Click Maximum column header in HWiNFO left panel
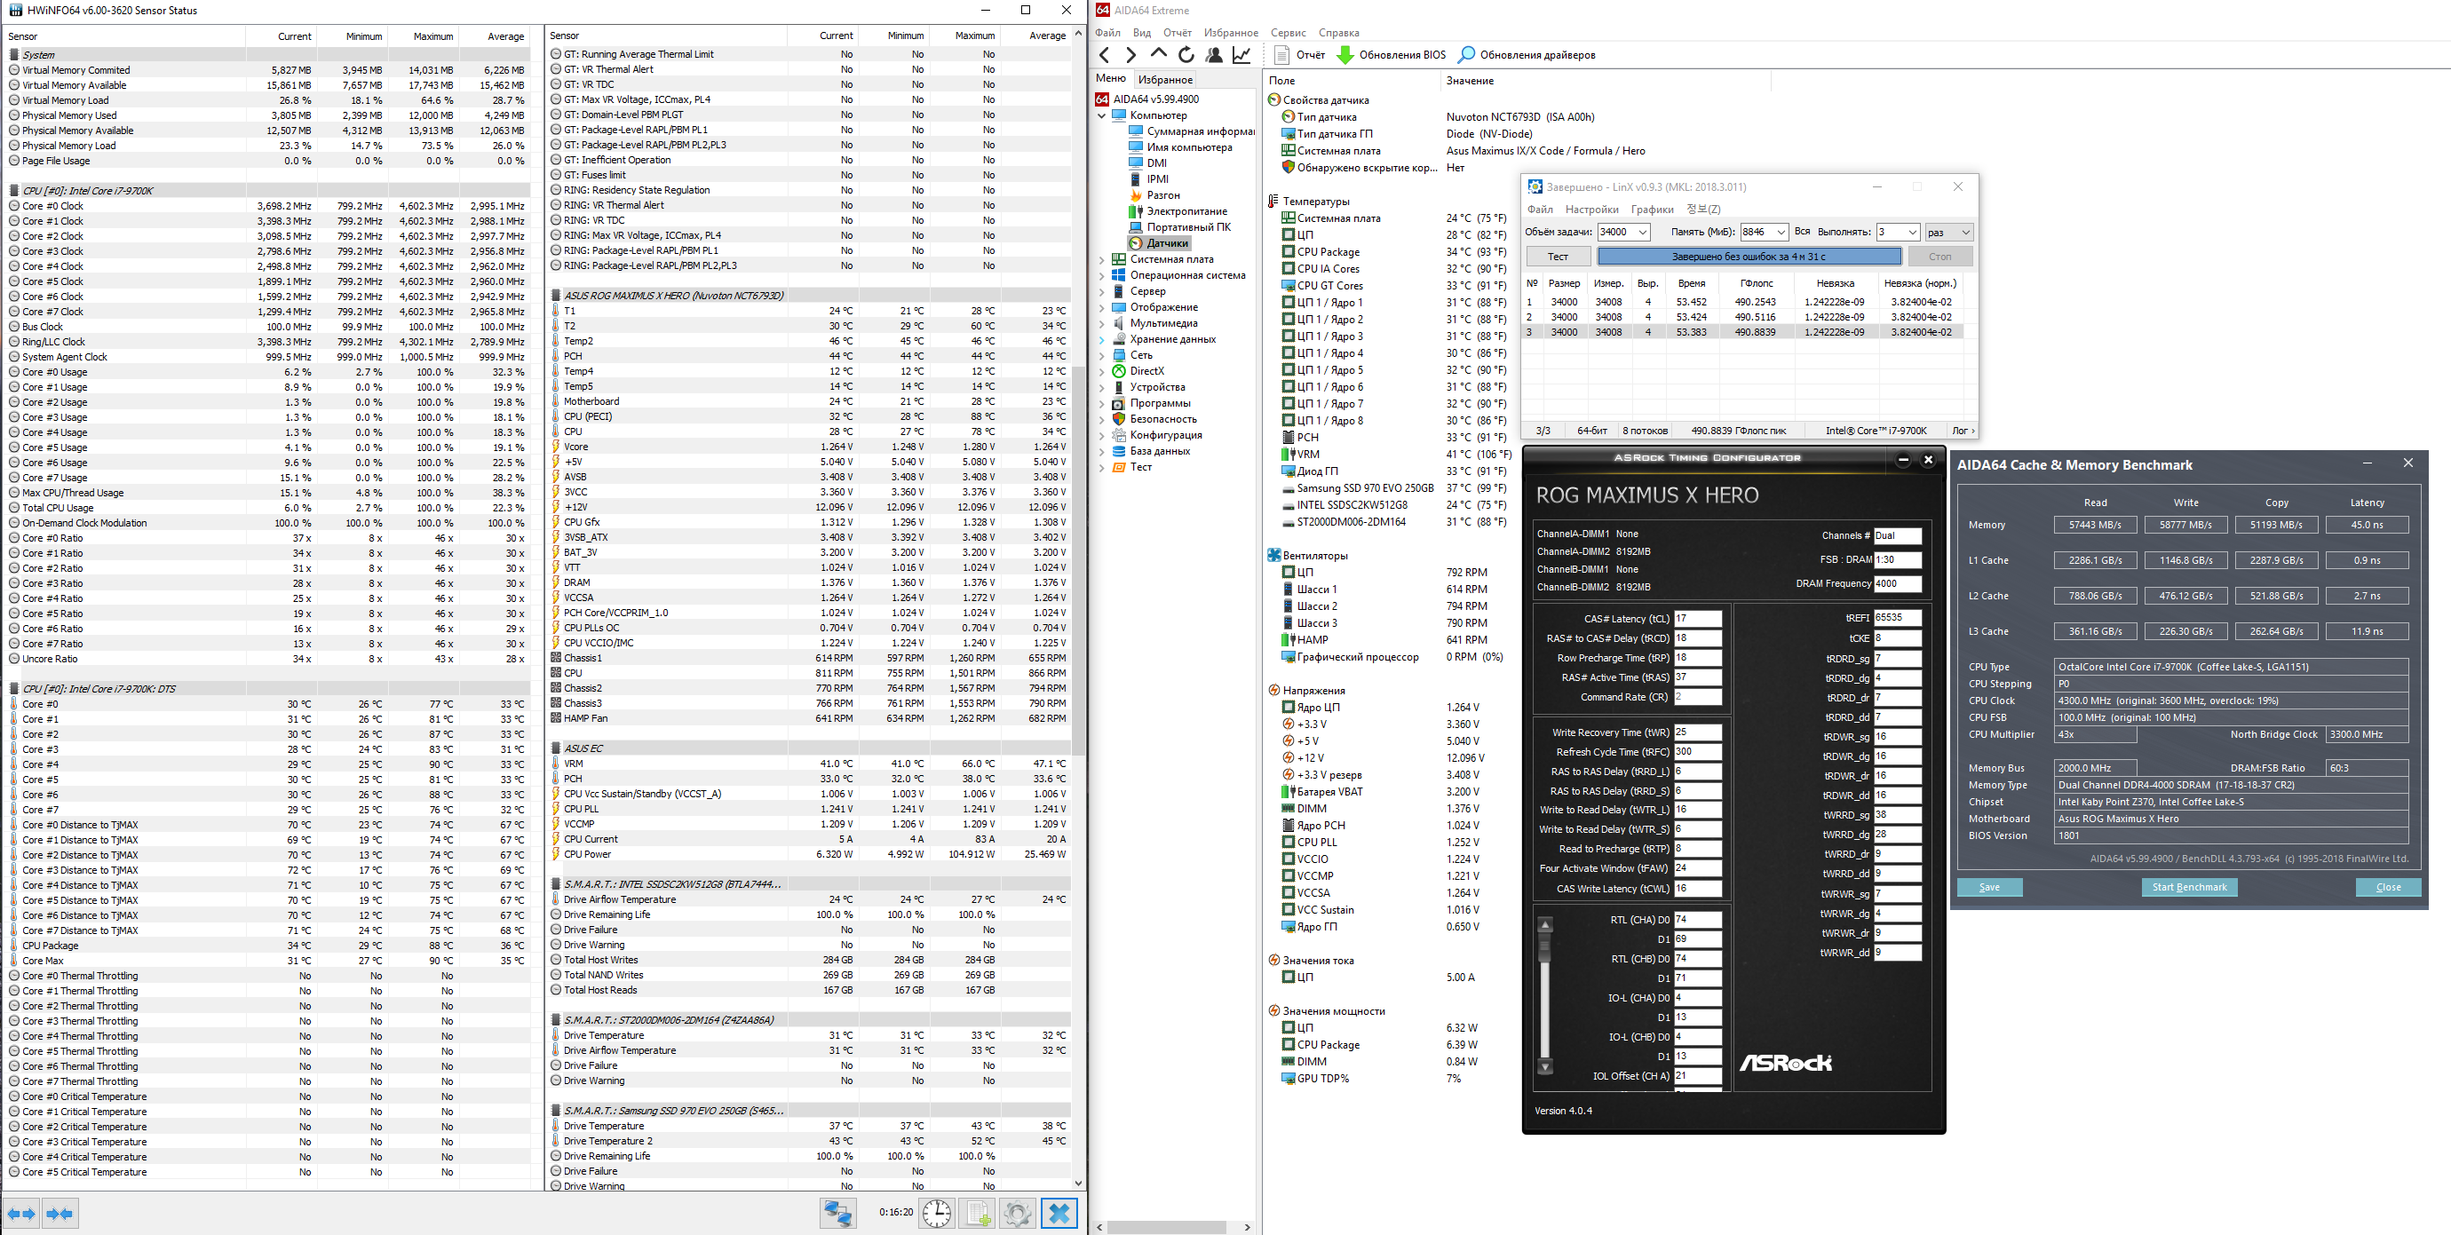The image size is (2451, 1235). (x=433, y=36)
